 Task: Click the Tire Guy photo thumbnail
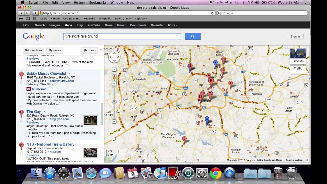(90, 120)
